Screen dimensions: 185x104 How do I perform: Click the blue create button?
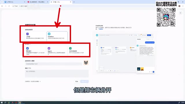(84, 81)
